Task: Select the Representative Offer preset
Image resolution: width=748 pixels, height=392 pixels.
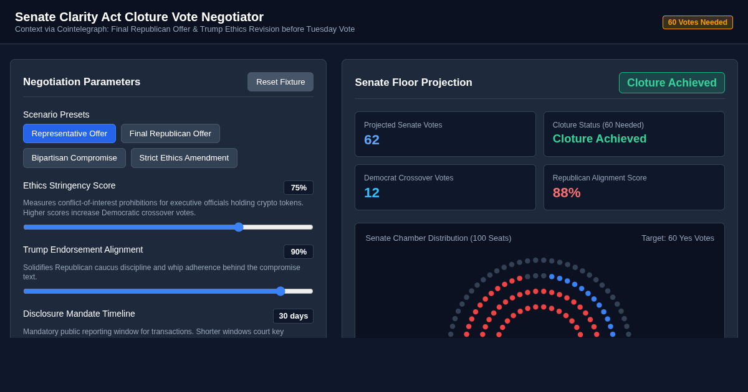Action: click(x=69, y=133)
